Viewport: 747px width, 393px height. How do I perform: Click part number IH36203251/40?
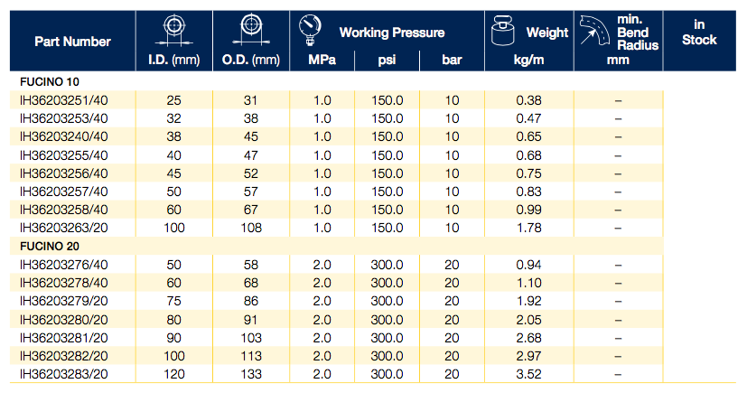pos(63,100)
